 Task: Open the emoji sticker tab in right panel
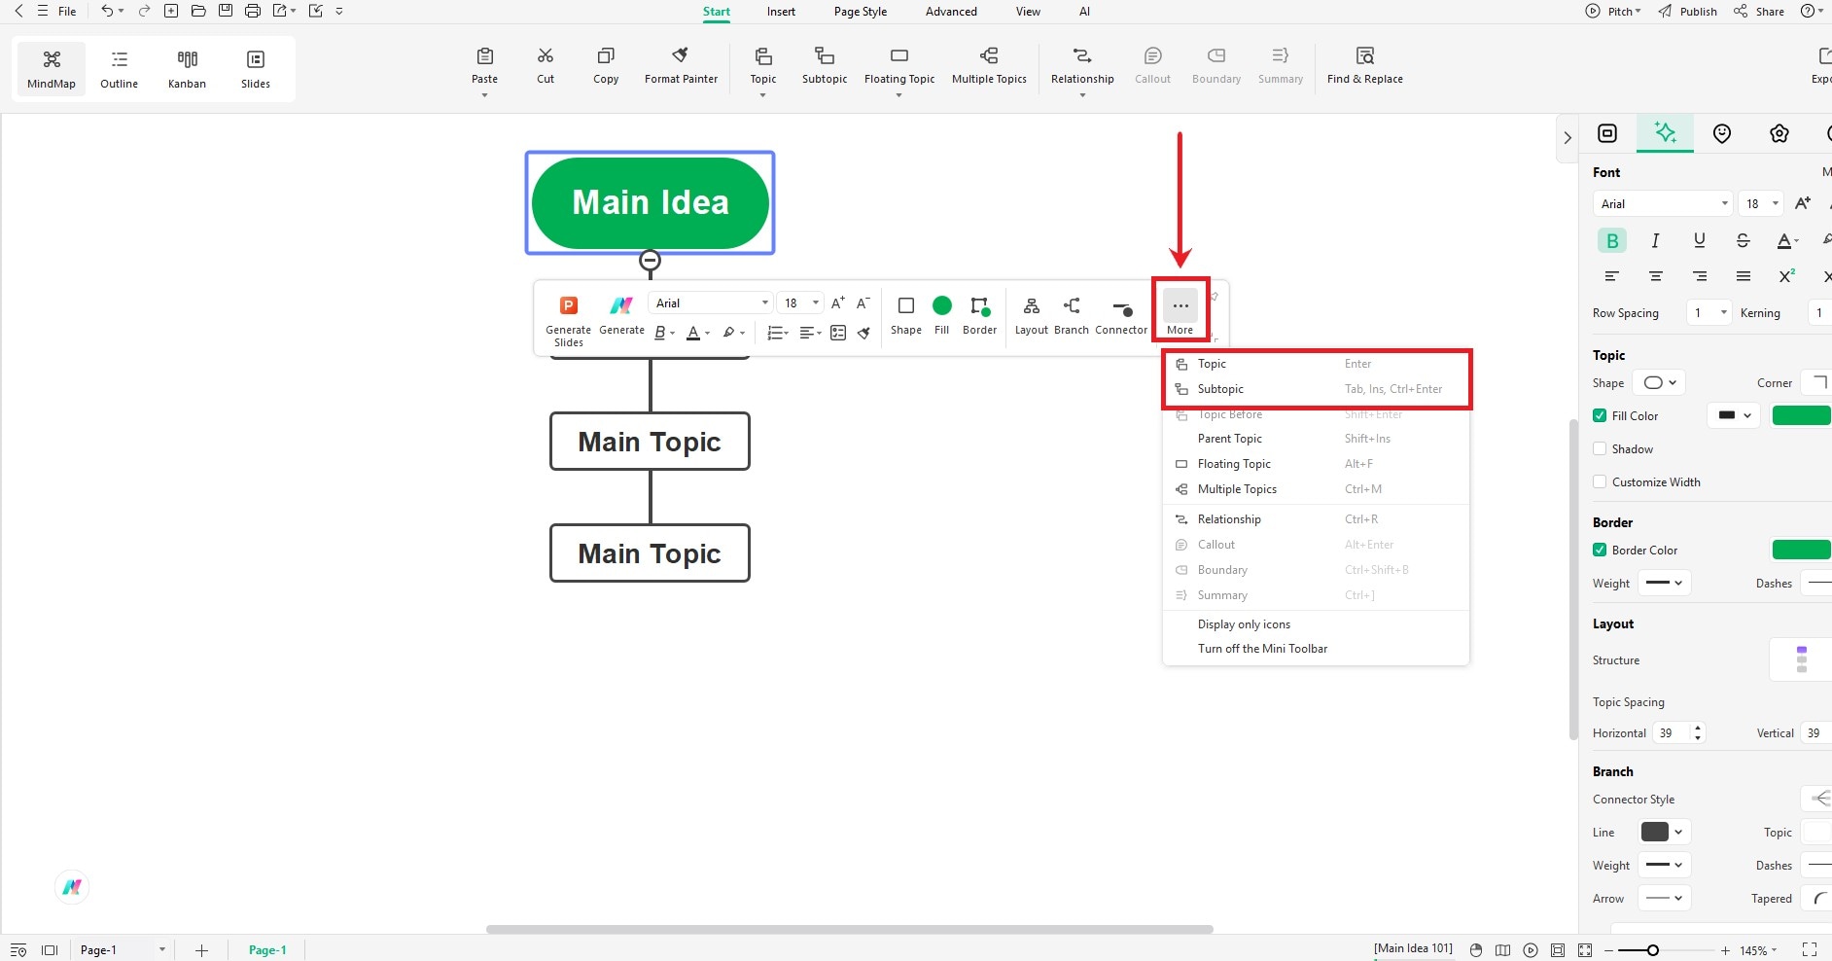pos(1722,133)
